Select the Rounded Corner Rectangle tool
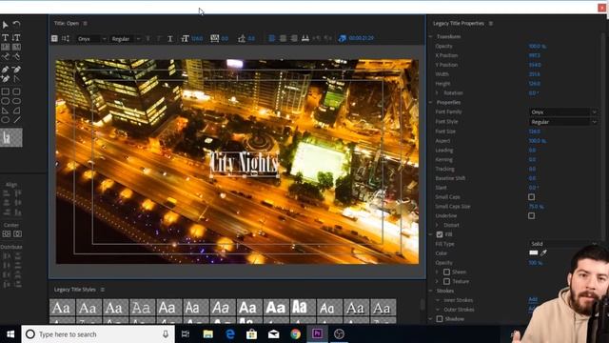609x343 pixels. (x=16, y=91)
